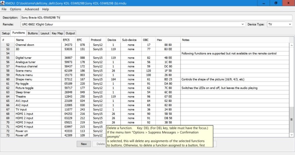Switch to the Buttons tab
295x155 pixels.
(x=33, y=33)
